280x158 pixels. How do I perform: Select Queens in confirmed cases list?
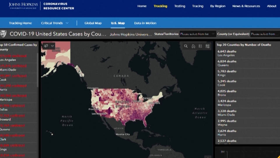point(18,127)
